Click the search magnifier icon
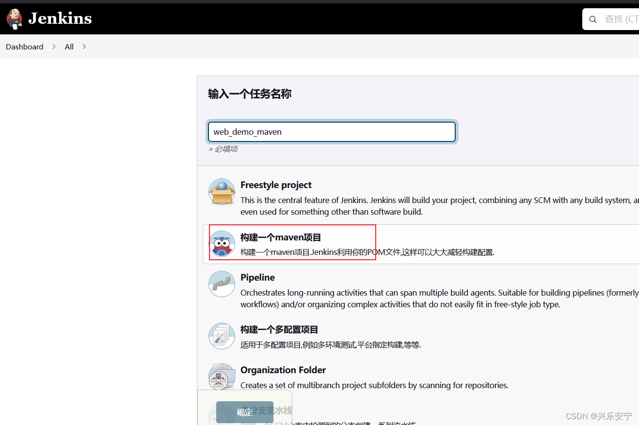 pyautogui.click(x=593, y=19)
